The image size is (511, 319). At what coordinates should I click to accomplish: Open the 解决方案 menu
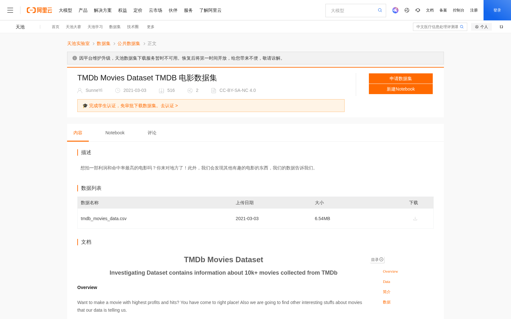pyautogui.click(x=103, y=10)
